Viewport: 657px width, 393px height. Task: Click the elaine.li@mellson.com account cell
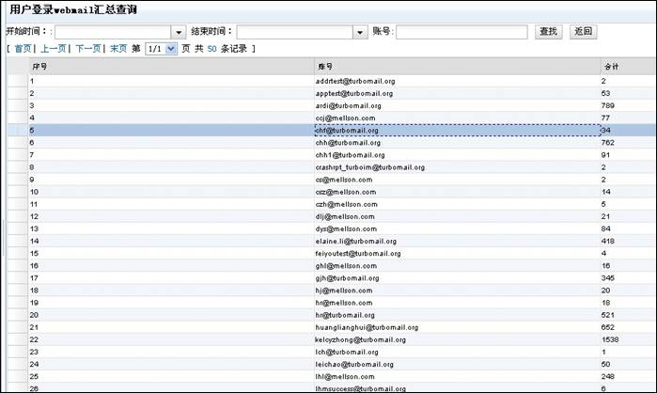347,241
